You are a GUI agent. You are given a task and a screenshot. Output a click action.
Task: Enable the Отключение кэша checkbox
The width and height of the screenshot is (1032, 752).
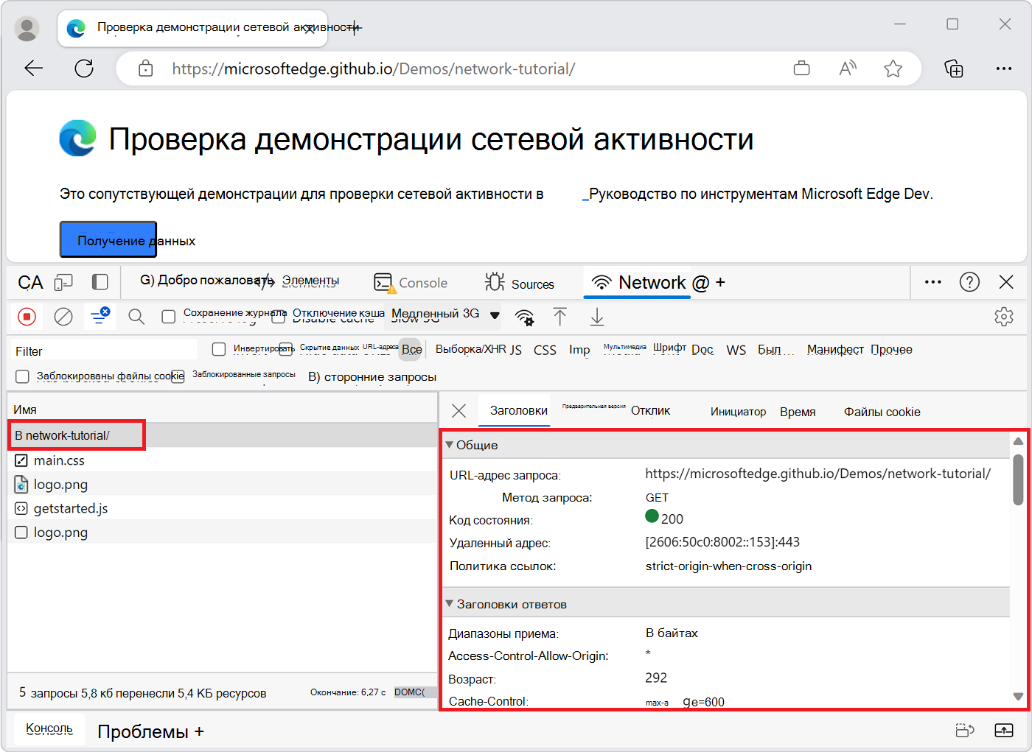[x=278, y=317]
